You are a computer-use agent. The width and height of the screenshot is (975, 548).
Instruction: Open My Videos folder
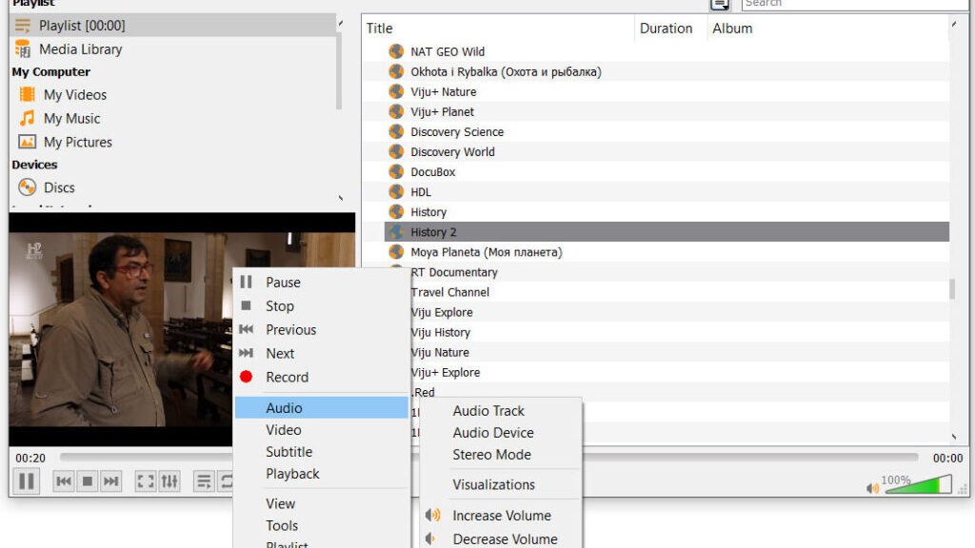point(75,95)
